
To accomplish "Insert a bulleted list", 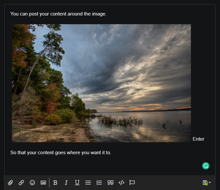I will pos(88,183).
